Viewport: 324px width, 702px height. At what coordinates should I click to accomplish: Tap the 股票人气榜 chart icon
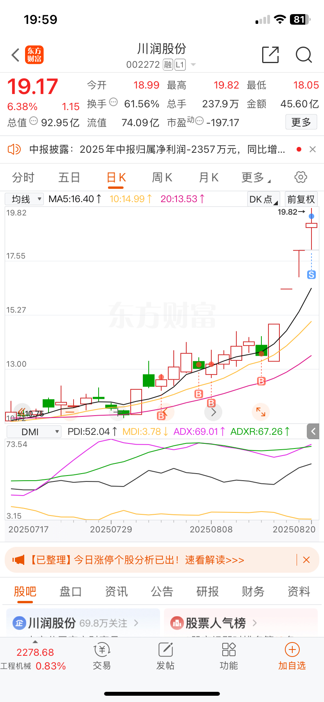176,623
